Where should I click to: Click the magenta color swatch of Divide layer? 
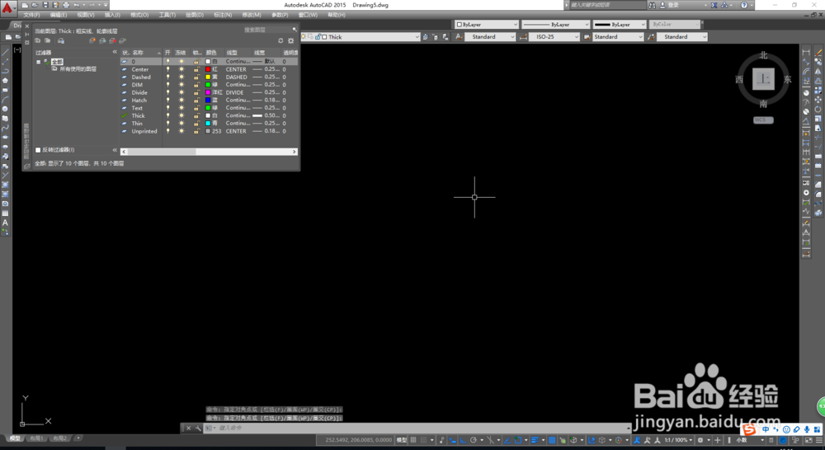tap(208, 92)
